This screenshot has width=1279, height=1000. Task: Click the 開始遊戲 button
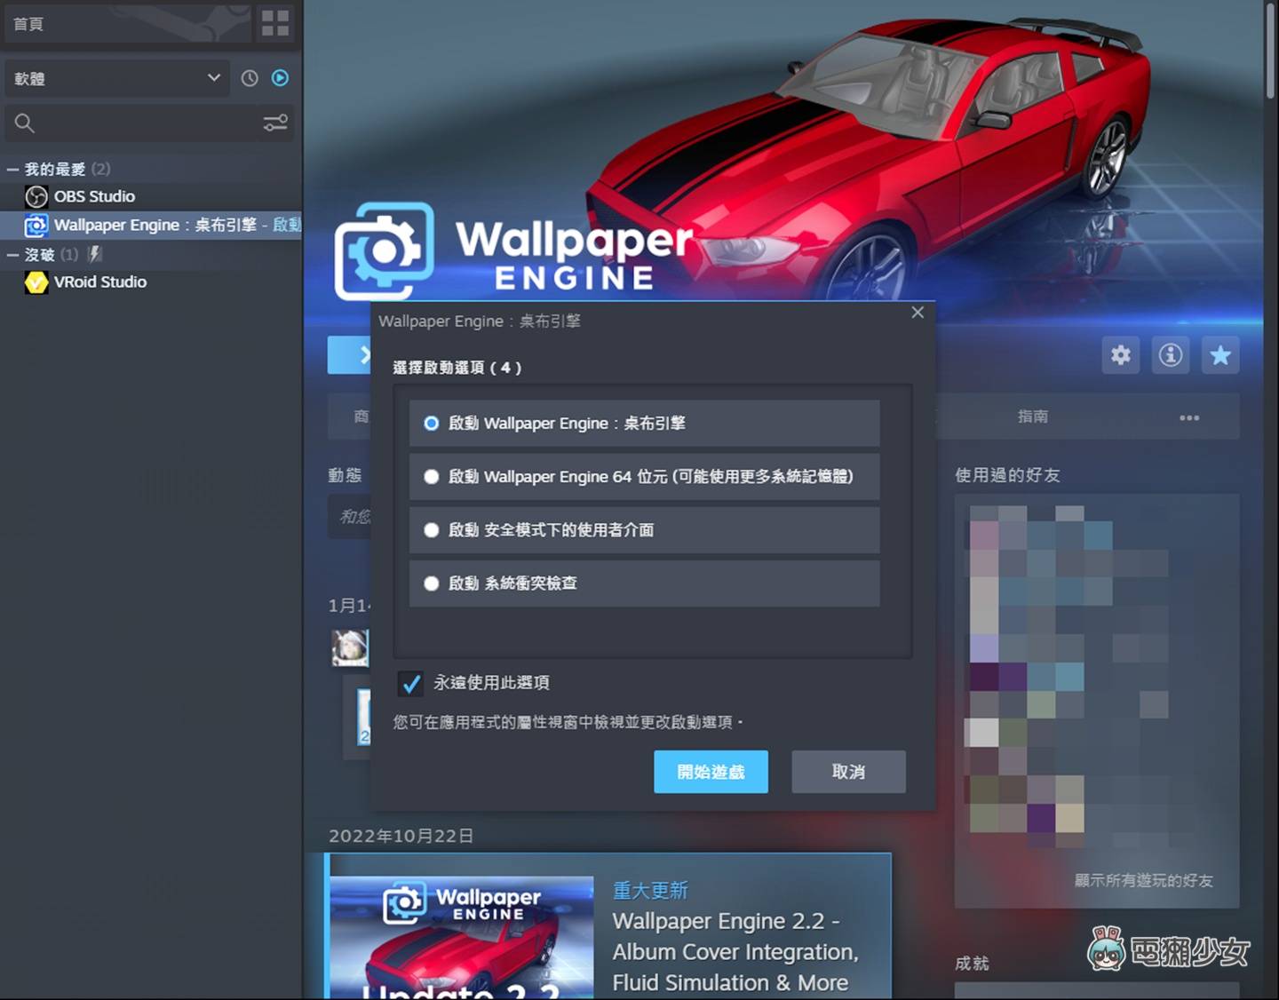pyautogui.click(x=711, y=772)
